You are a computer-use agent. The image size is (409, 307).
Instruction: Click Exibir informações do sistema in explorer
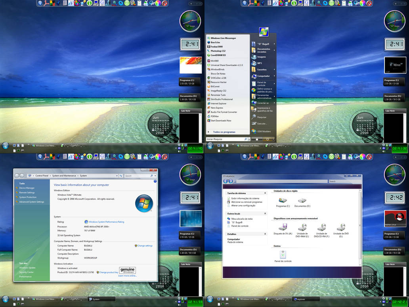245,198
